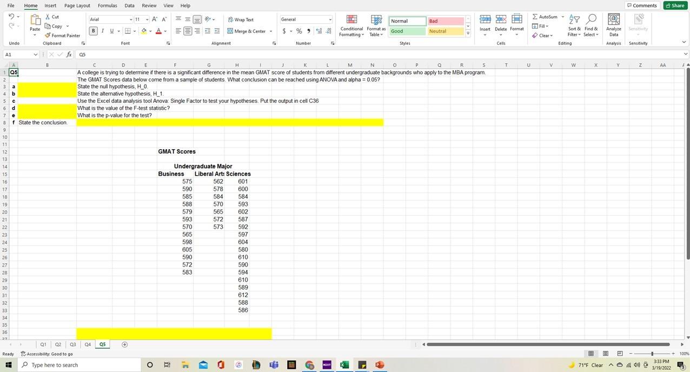Screen dimensions: 690x372
Task: Open the Font name dropdown
Action: tap(130, 19)
